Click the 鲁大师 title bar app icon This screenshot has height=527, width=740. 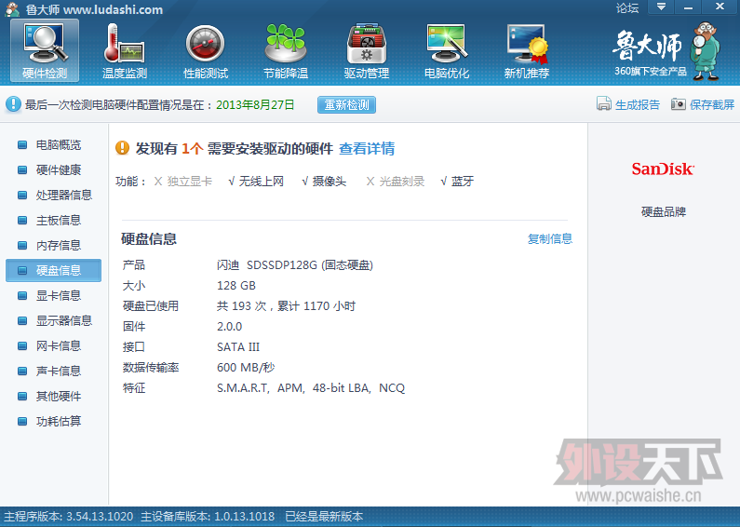click(13, 9)
